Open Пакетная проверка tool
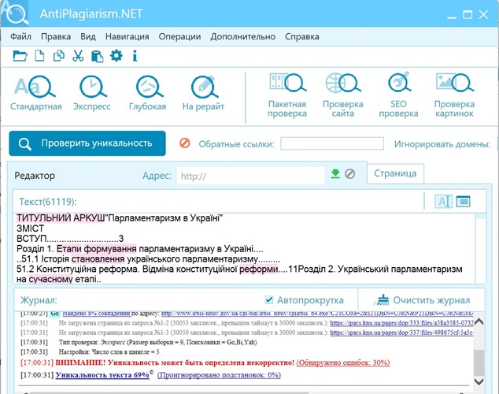 pos(287,95)
